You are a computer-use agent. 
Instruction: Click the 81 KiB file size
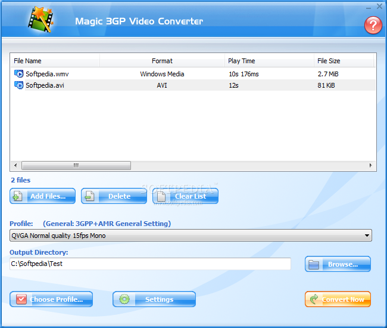pyautogui.click(x=326, y=85)
